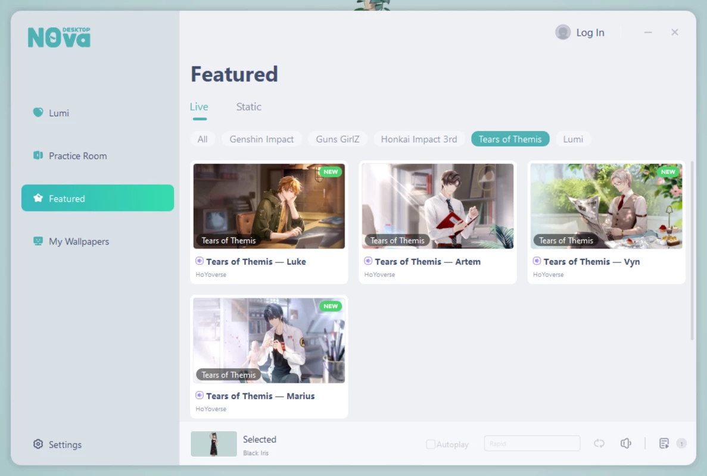Click the live wallpaper icon beside Luke
This screenshot has width=707, height=476.
pyautogui.click(x=200, y=261)
